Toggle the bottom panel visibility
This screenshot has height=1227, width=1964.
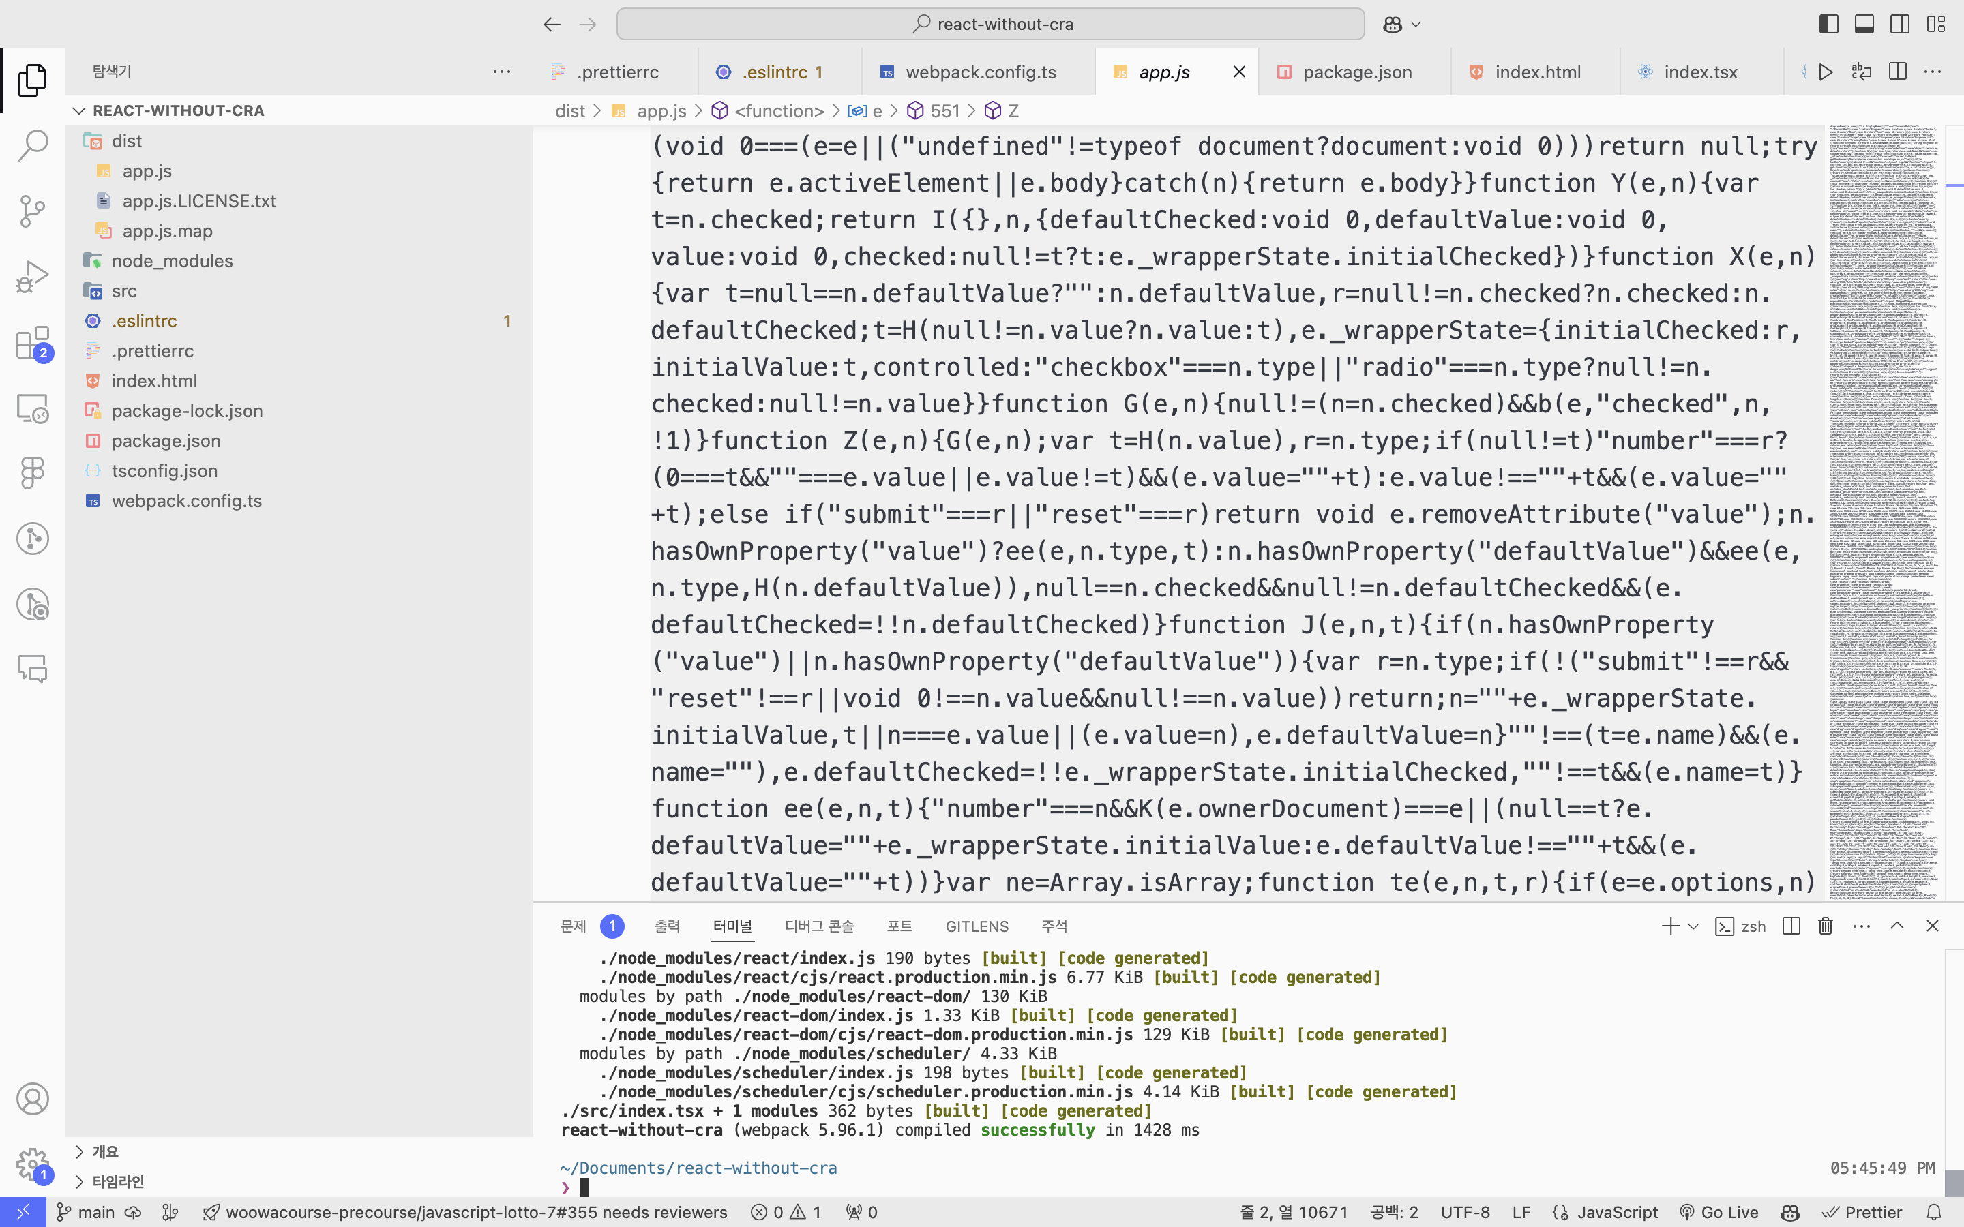1864,25
